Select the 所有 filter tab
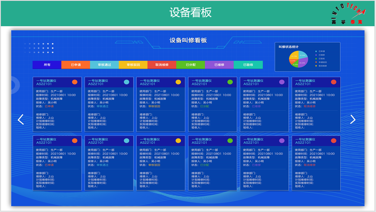 (47, 65)
